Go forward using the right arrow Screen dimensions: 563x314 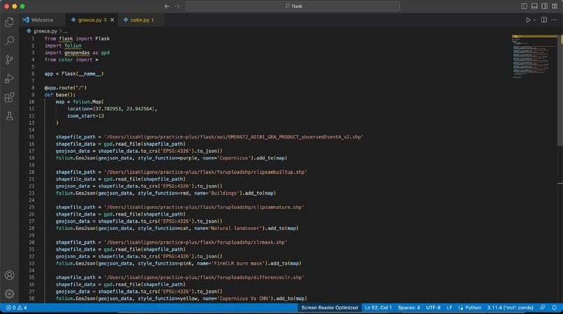(x=177, y=6)
